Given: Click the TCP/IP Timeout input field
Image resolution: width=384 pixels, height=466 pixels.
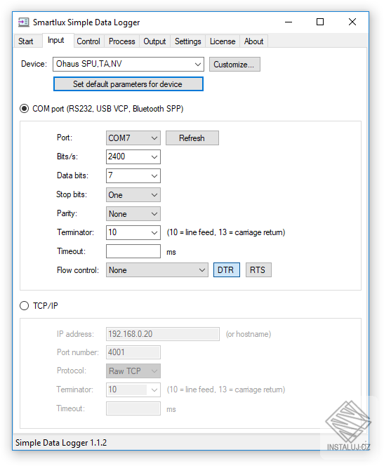Looking at the screenshot, I should pos(133,408).
